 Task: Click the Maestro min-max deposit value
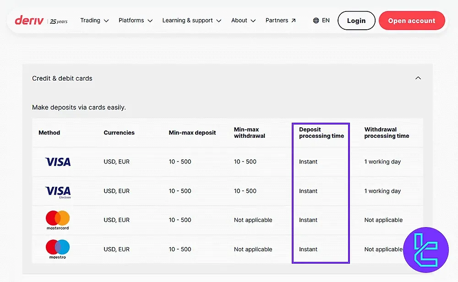pyautogui.click(x=180, y=249)
